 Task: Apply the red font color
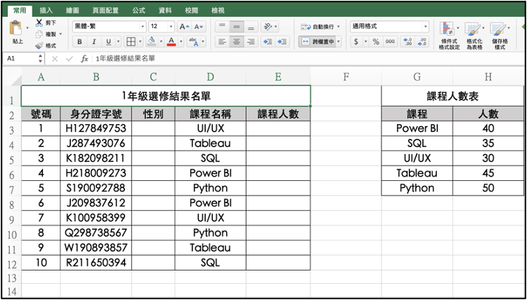(171, 42)
